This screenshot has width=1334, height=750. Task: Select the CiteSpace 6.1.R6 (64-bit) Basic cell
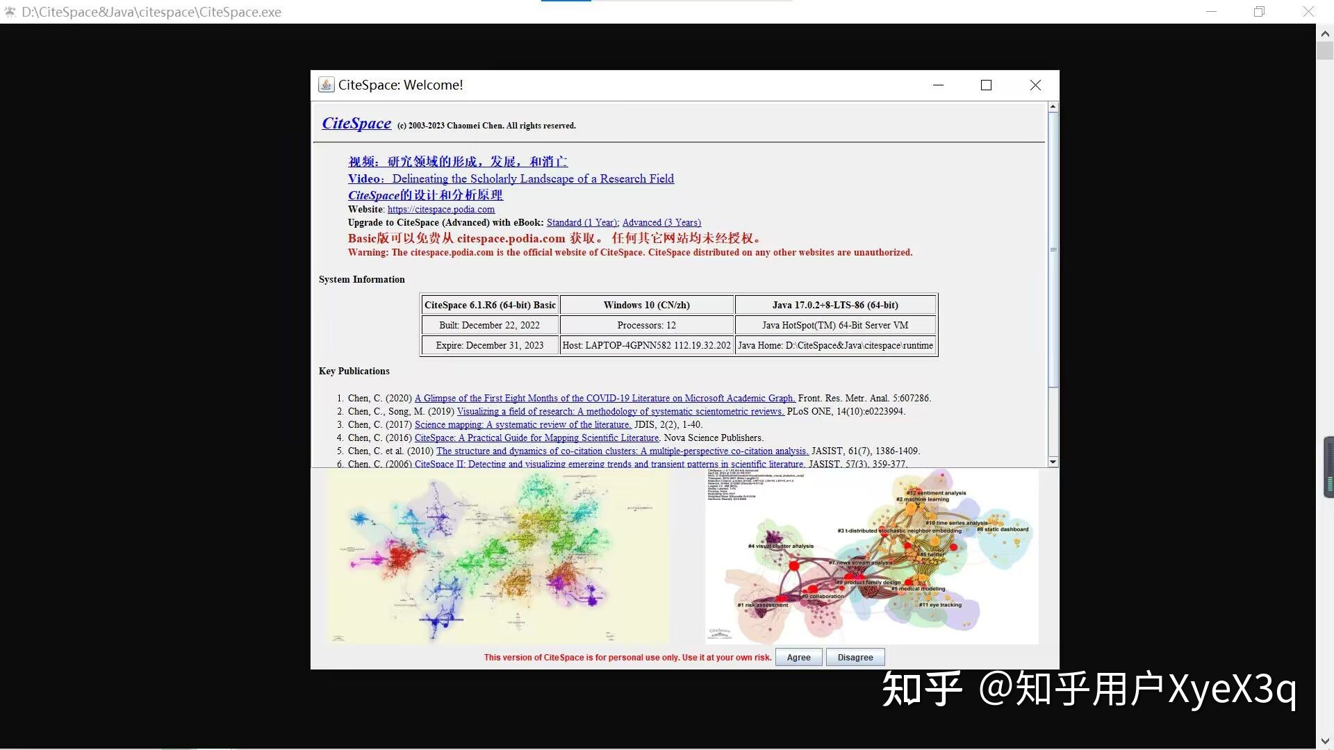click(490, 305)
